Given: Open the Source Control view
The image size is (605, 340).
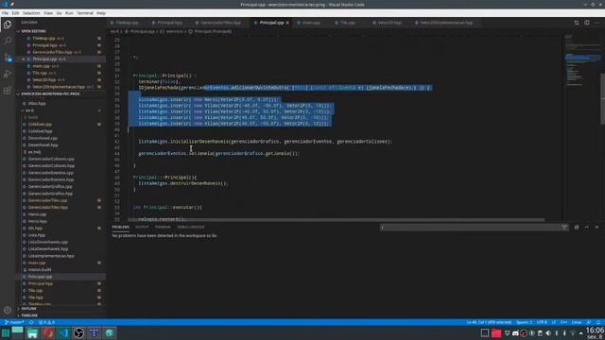Looking at the screenshot, I should (8, 58).
